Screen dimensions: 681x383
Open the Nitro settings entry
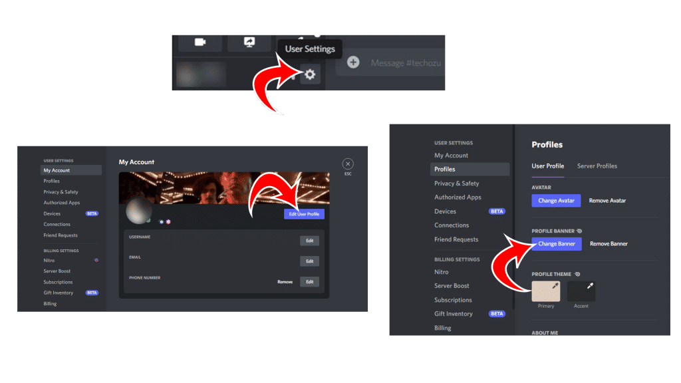click(x=441, y=272)
